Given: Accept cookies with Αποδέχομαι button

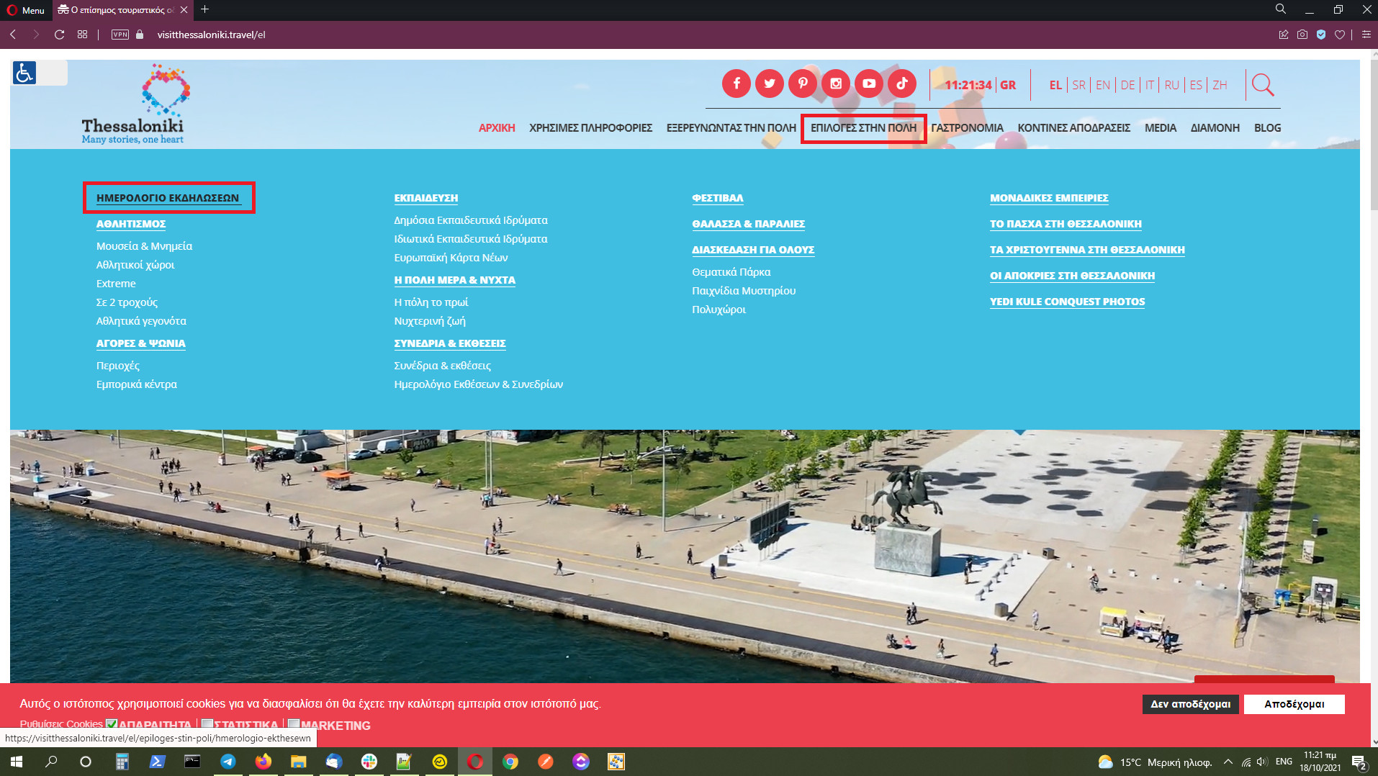Looking at the screenshot, I should tap(1294, 704).
